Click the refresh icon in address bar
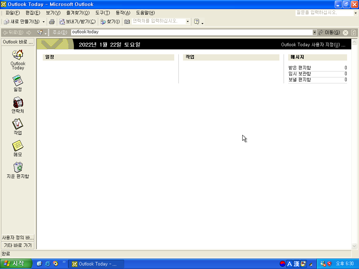This screenshot has height=269, width=359. [353, 33]
